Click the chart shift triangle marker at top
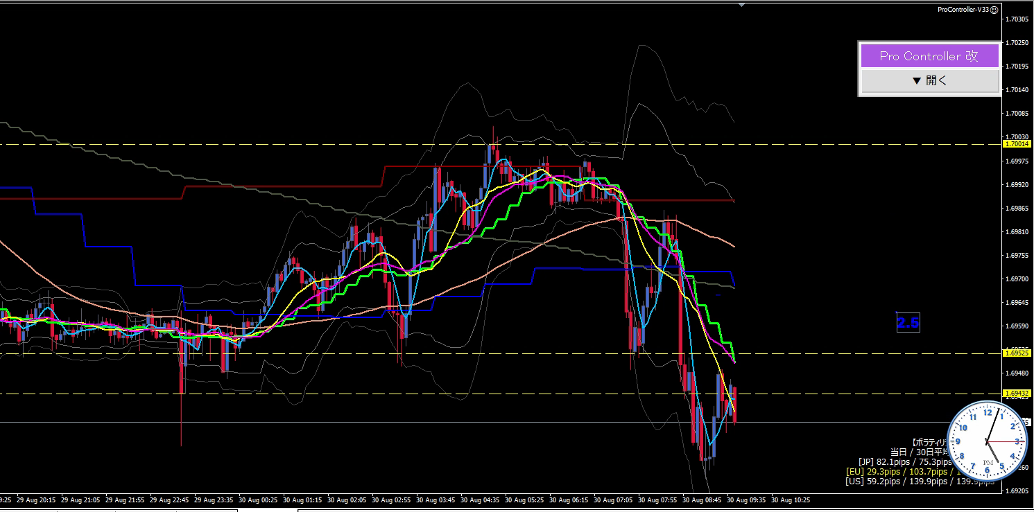Viewport: 1034px width, 512px height. coord(742,5)
